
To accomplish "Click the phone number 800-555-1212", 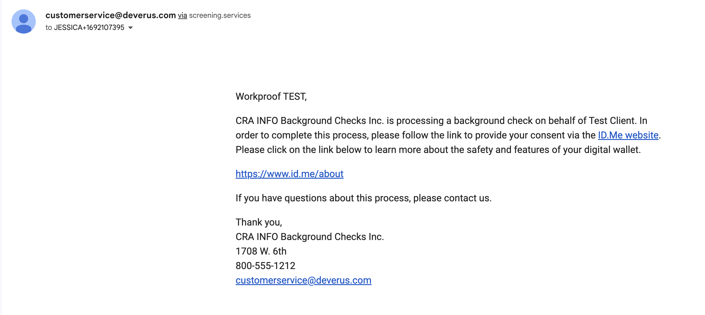I will (265, 266).
